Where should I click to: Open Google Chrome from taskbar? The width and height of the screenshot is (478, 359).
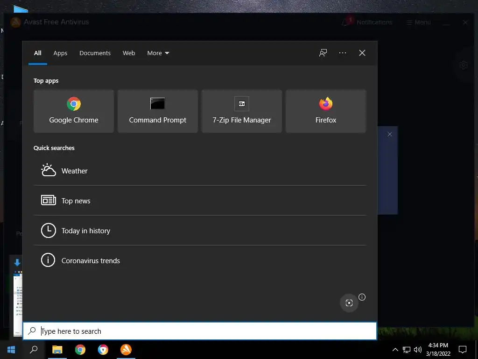[x=80, y=350]
